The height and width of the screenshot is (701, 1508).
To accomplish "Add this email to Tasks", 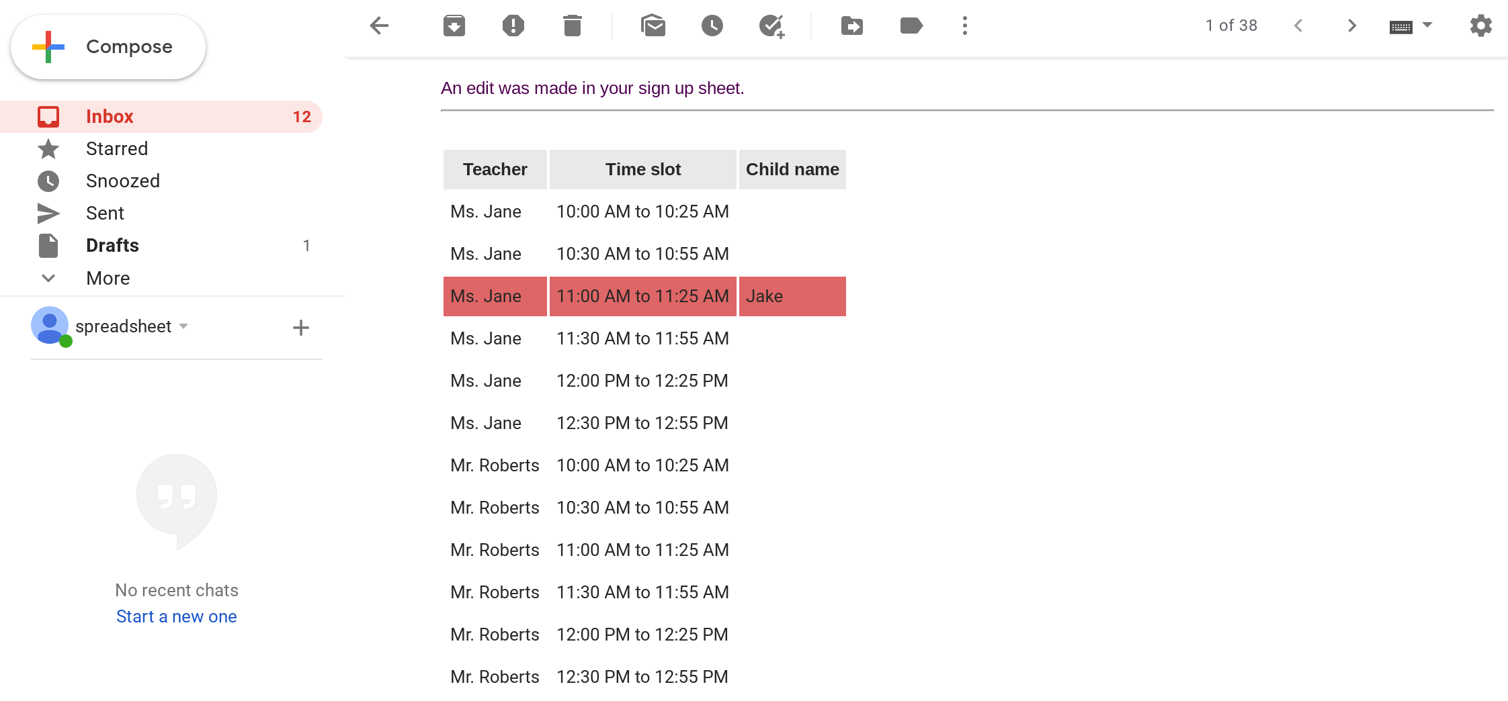I will click(x=771, y=26).
